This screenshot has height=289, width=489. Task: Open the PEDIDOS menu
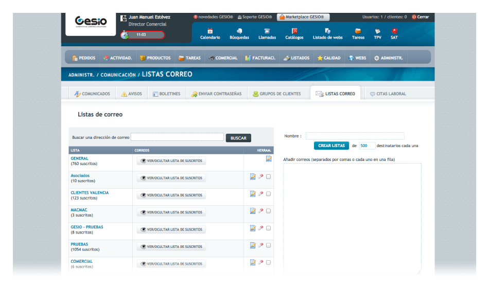(x=83, y=58)
